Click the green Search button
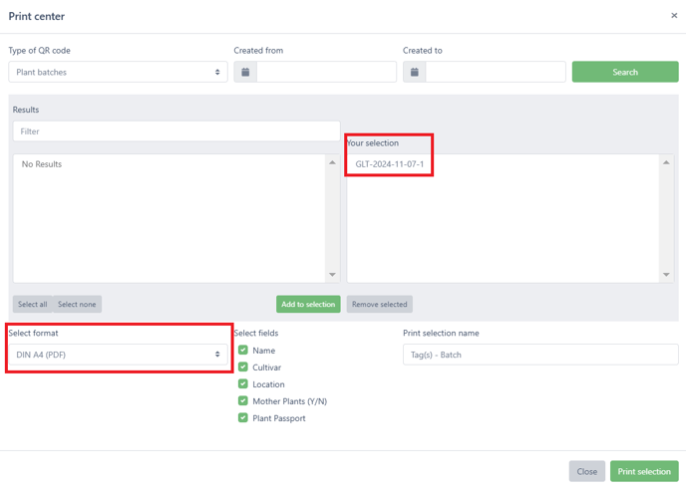Viewport: 686px width, 489px height. pos(625,72)
